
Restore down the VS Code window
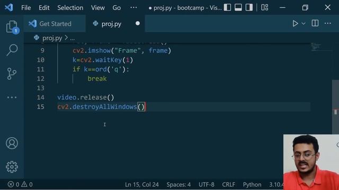click(x=305, y=7)
